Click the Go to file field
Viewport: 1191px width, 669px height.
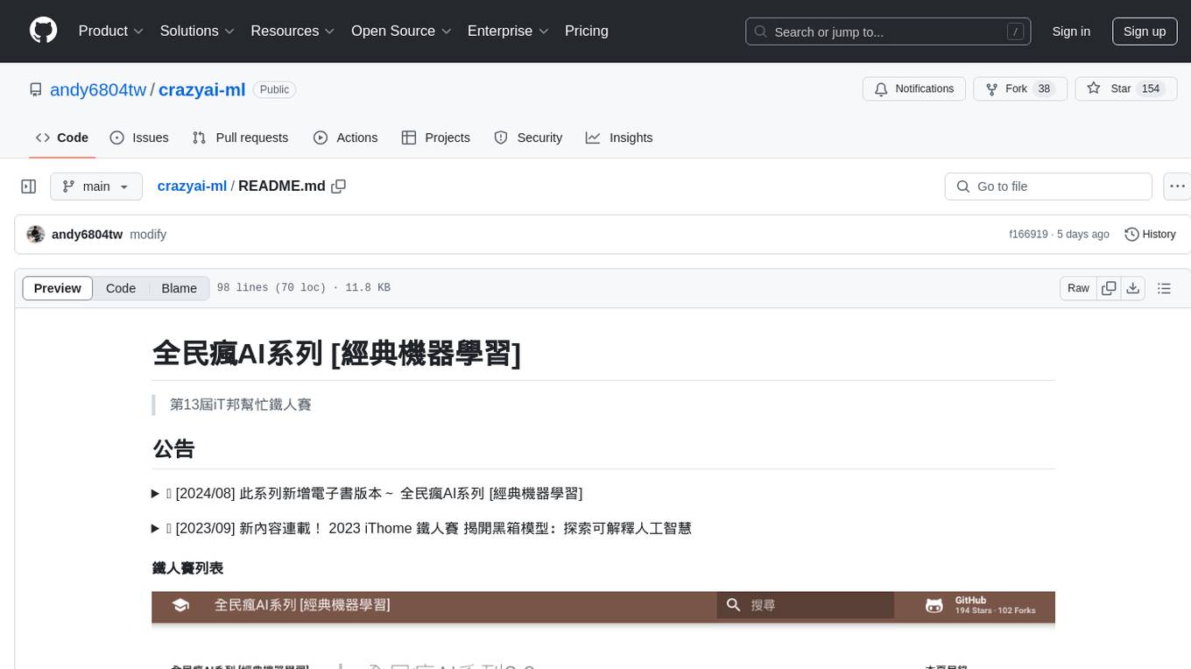pyautogui.click(x=1048, y=187)
